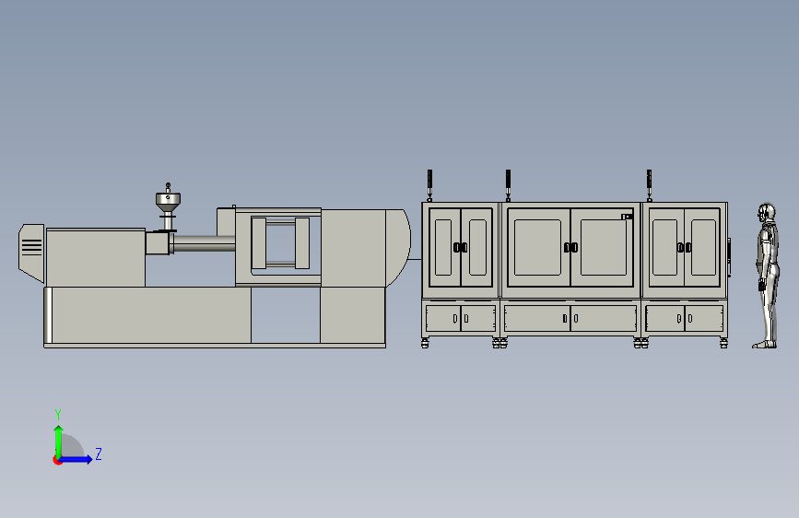Select the horizontal injection barrel cylinder
The width and height of the screenshot is (799, 518).
point(205,243)
